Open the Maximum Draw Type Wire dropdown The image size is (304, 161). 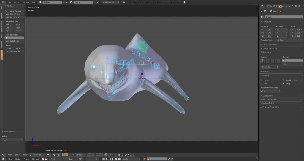pos(270,91)
